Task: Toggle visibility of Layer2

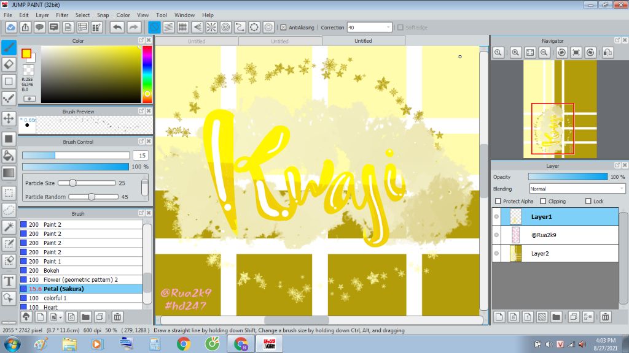Action: click(496, 253)
